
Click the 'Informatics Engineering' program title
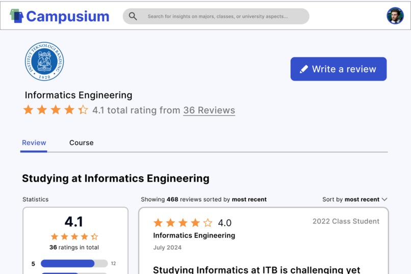tap(79, 95)
